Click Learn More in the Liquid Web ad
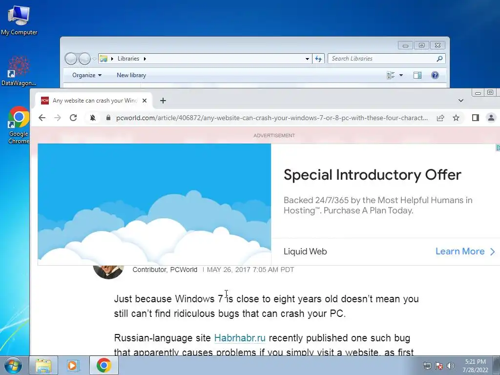Screen dimensions: 500x375 tap(465, 251)
